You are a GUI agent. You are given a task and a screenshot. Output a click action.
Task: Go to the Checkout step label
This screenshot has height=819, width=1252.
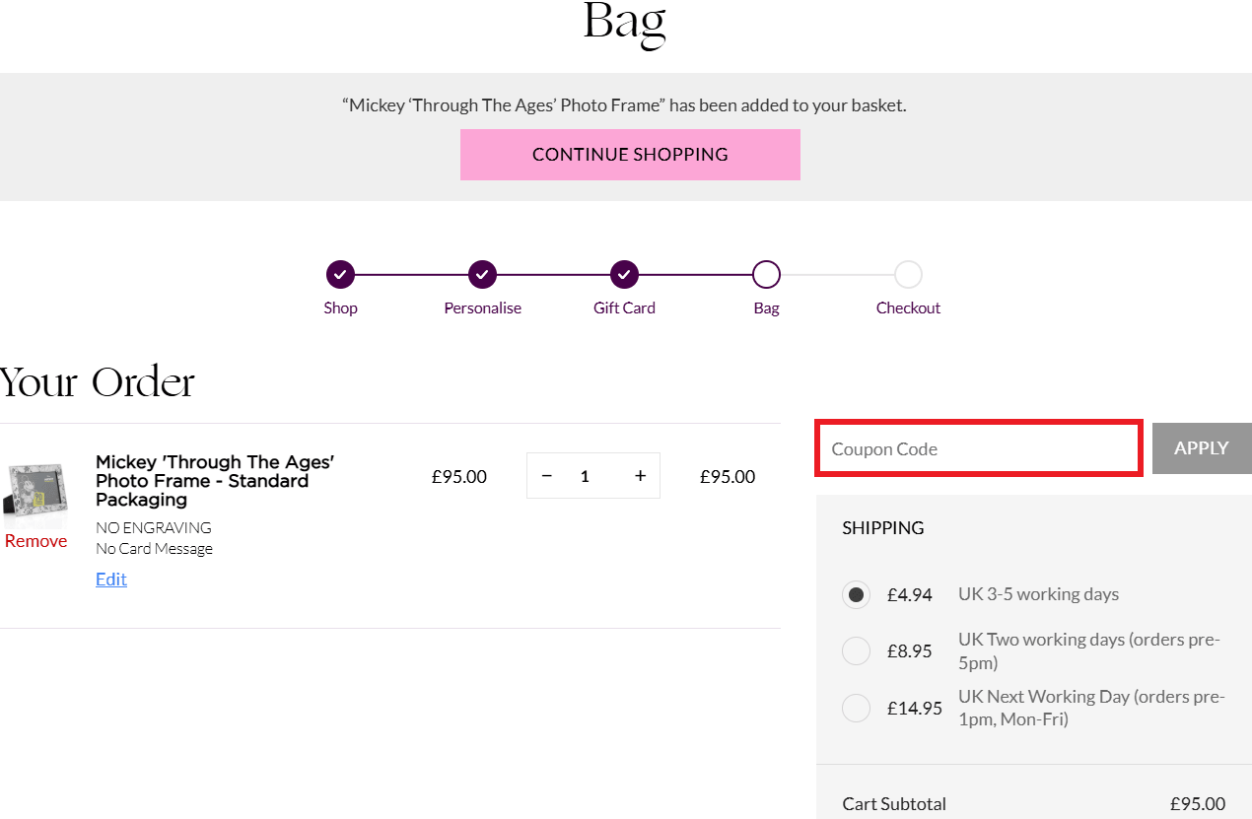(x=908, y=307)
